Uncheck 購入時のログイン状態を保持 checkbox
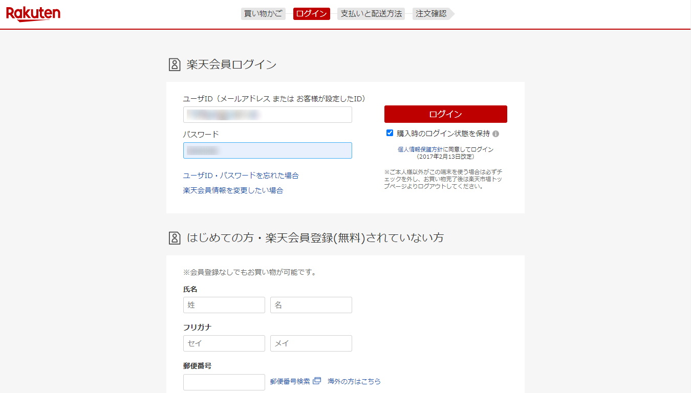The width and height of the screenshot is (691, 393). 390,133
